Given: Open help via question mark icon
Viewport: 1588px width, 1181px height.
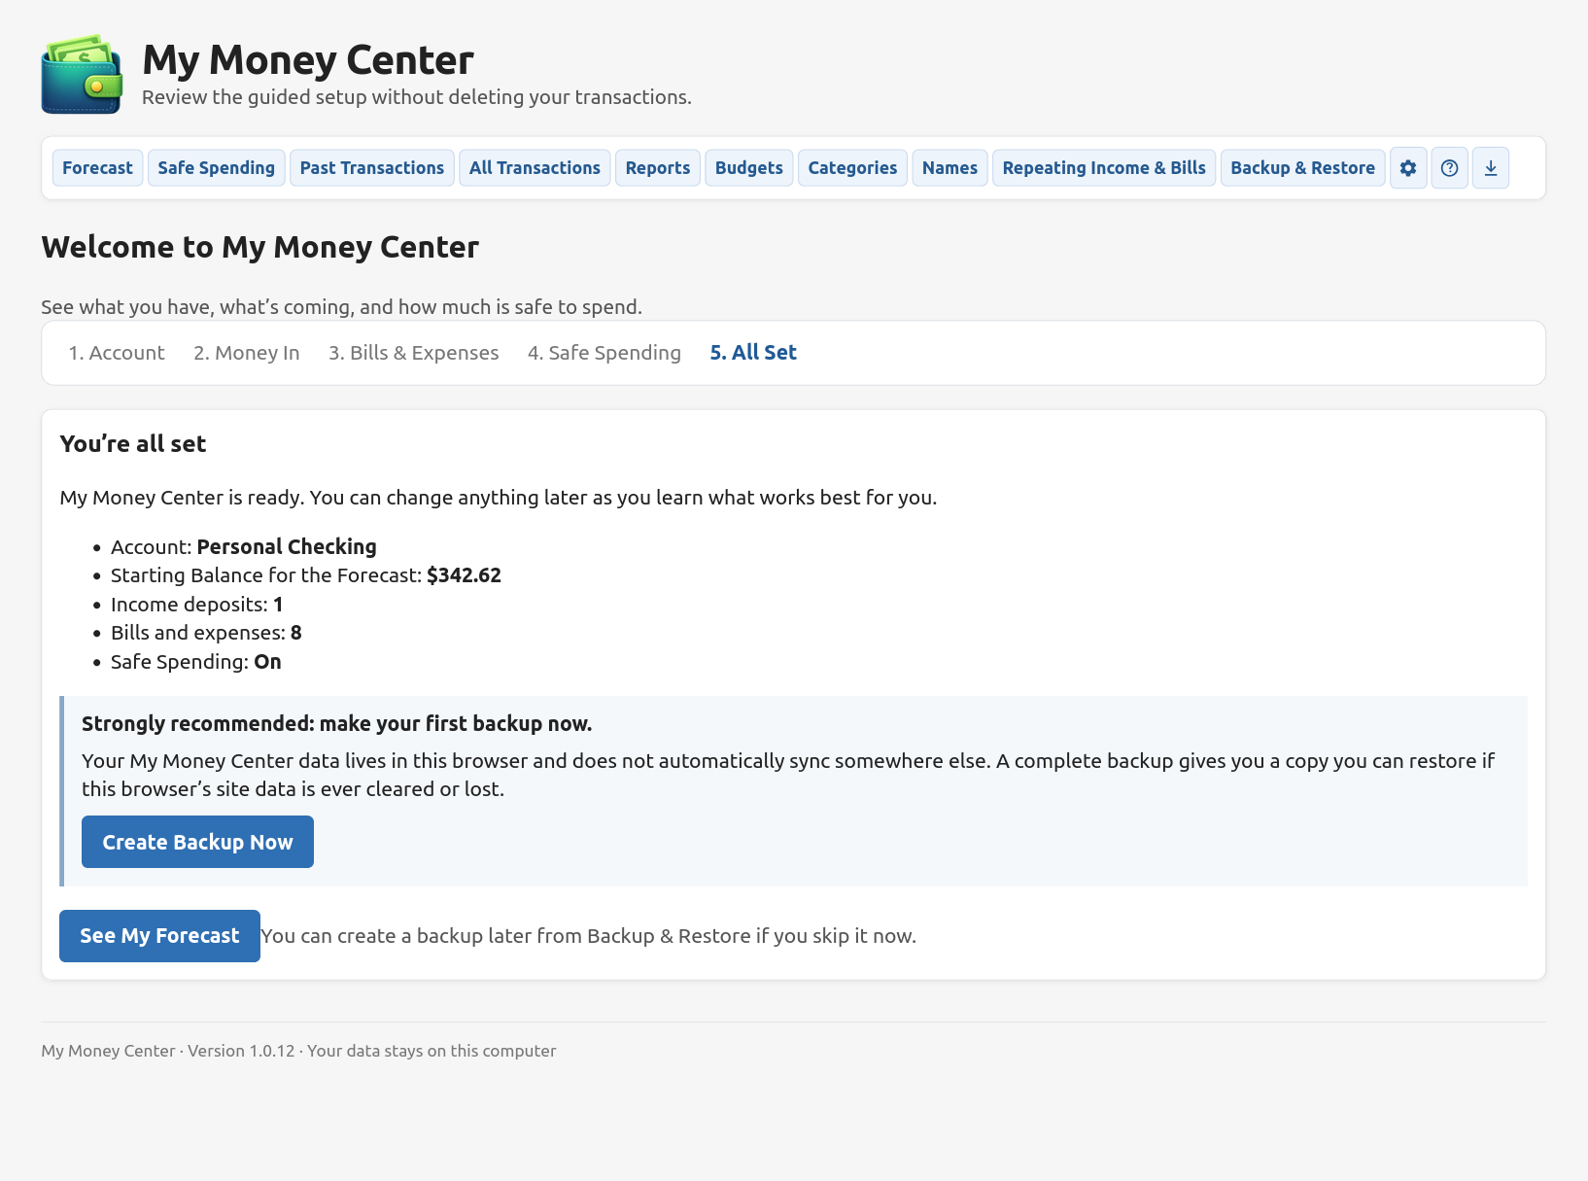Looking at the screenshot, I should [1449, 168].
